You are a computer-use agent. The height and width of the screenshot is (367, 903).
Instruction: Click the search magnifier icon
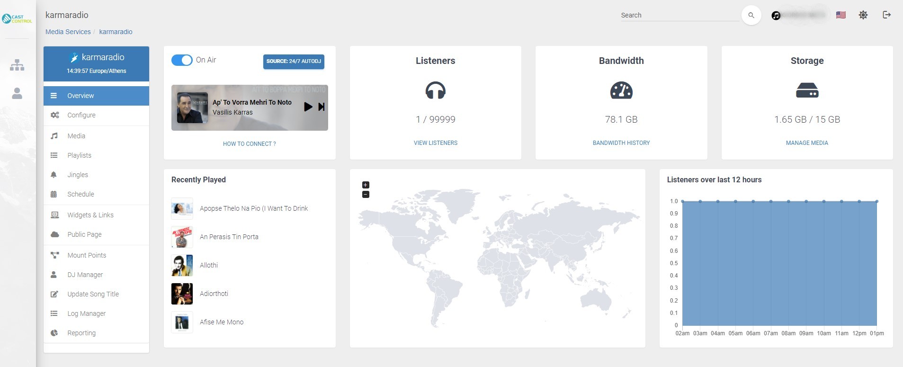click(751, 15)
